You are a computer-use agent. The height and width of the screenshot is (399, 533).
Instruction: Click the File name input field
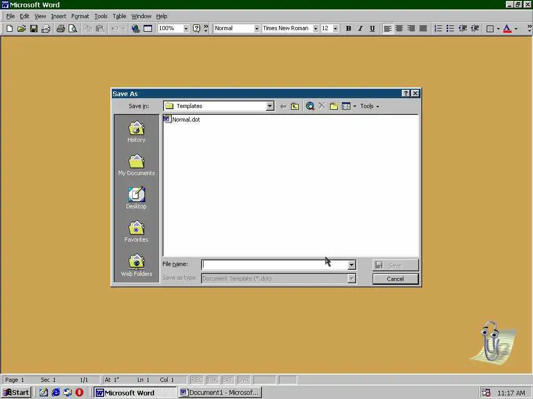(x=275, y=264)
